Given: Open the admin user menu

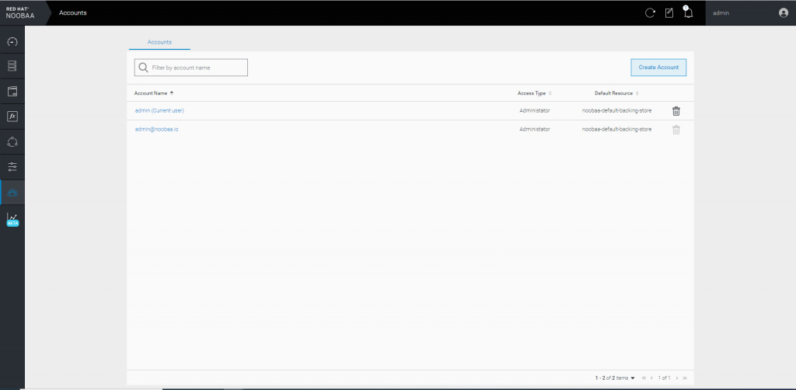Looking at the screenshot, I should pyautogui.click(x=750, y=12).
